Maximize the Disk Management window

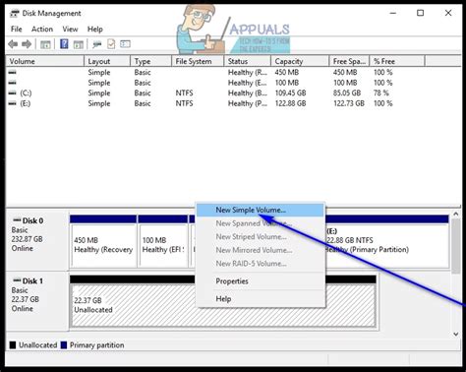(x=421, y=13)
